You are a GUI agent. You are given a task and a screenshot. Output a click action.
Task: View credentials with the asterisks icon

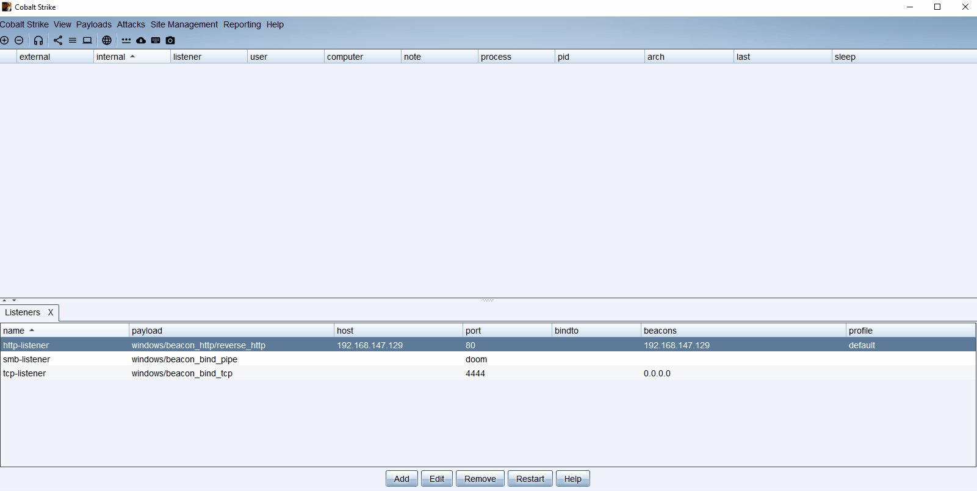[x=126, y=40]
